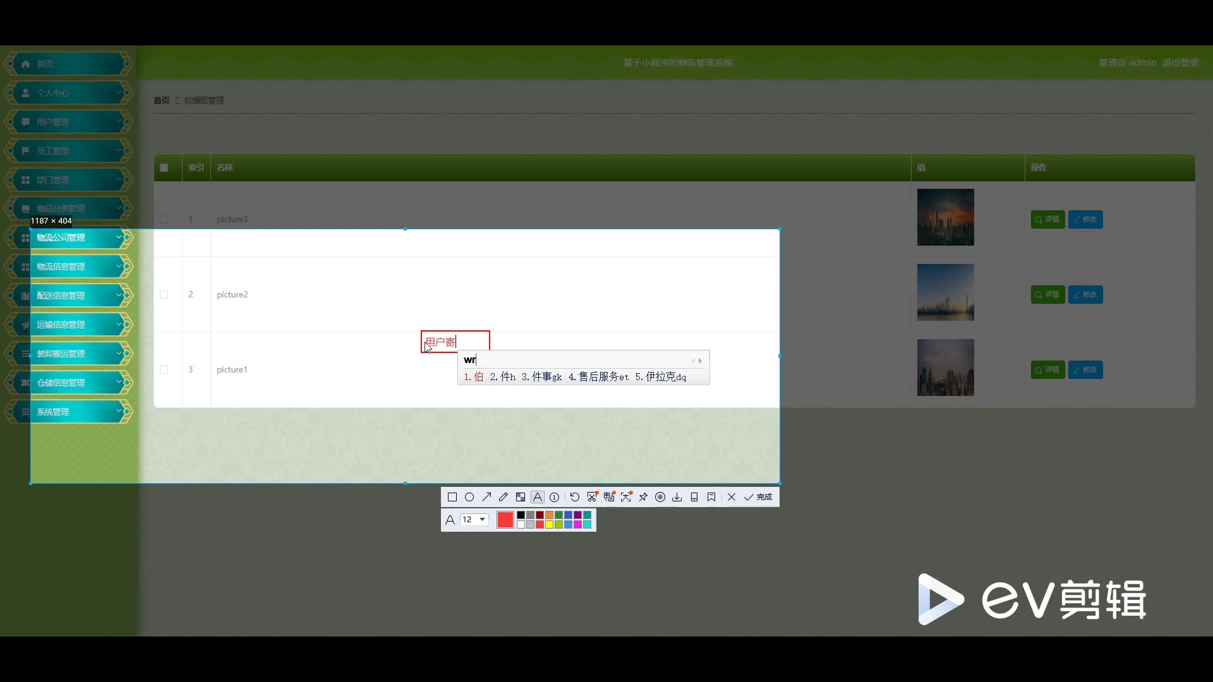Viewport: 1213px width, 682px height.
Task: Toggle the select-all header checkbox
Action: [x=164, y=167]
